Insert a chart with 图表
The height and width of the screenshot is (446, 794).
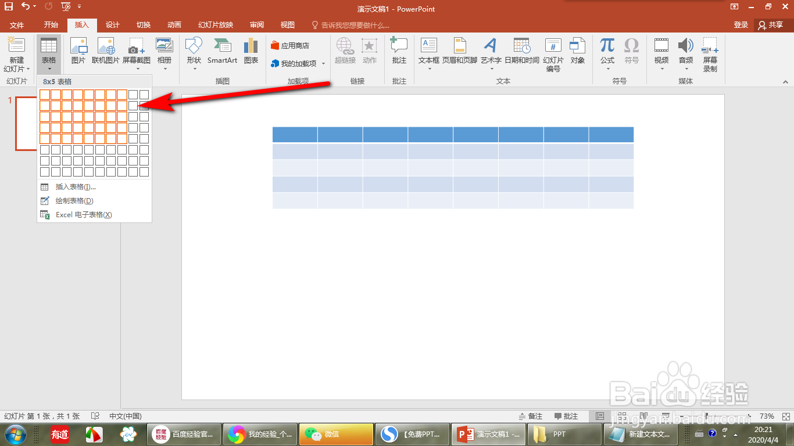(251, 51)
